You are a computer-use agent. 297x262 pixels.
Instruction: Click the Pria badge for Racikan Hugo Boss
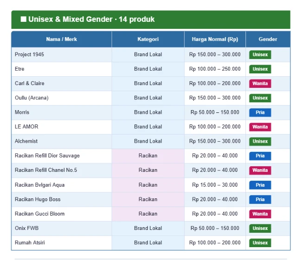(260, 199)
